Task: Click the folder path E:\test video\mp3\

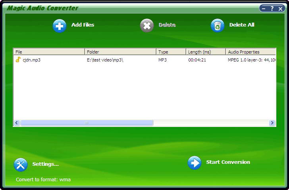Action: point(105,60)
